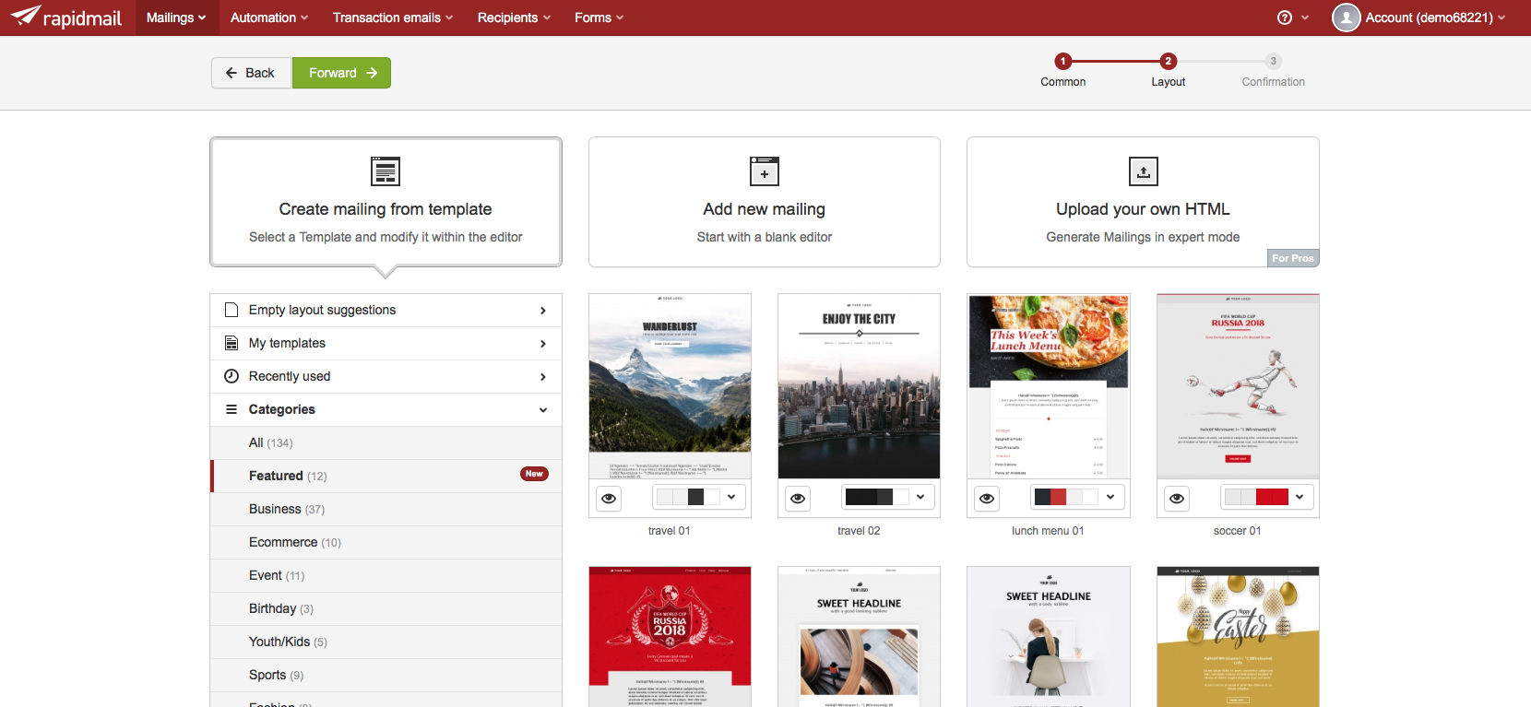Viewport: 1531px width, 707px height.
Task: Preview lunch menu 01 template with eye icon
Action: coord(987,498)
